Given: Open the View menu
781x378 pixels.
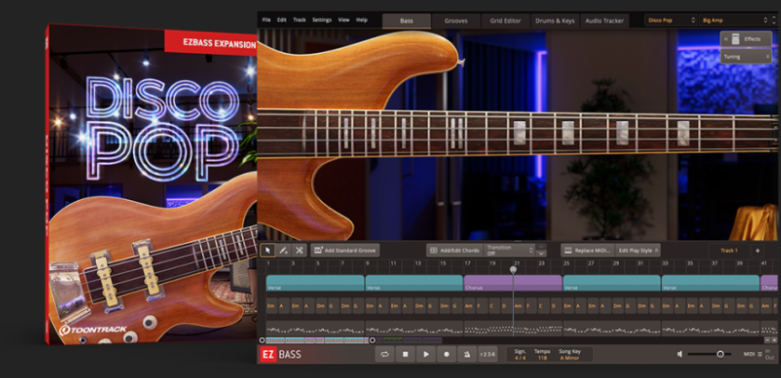Looking at the screenshot, I should [x=343, y=20].
